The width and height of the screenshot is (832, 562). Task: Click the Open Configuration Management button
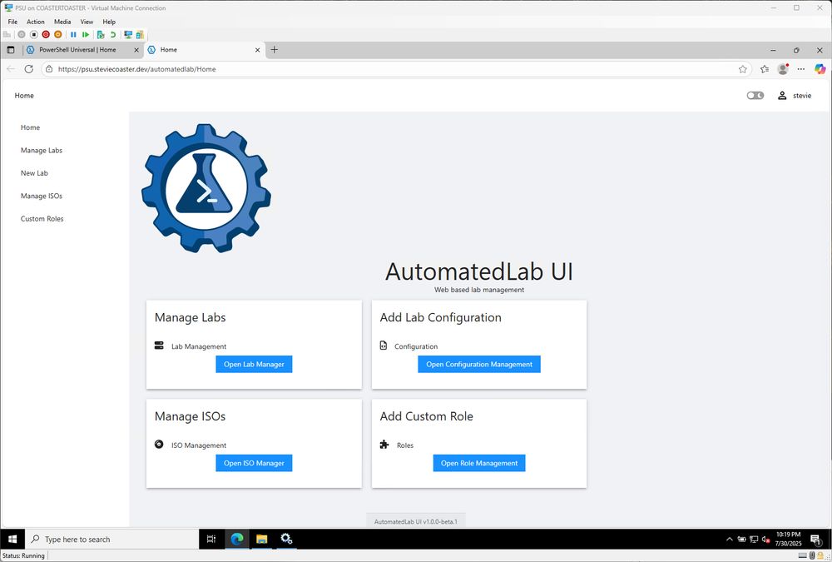coord(479,365)
